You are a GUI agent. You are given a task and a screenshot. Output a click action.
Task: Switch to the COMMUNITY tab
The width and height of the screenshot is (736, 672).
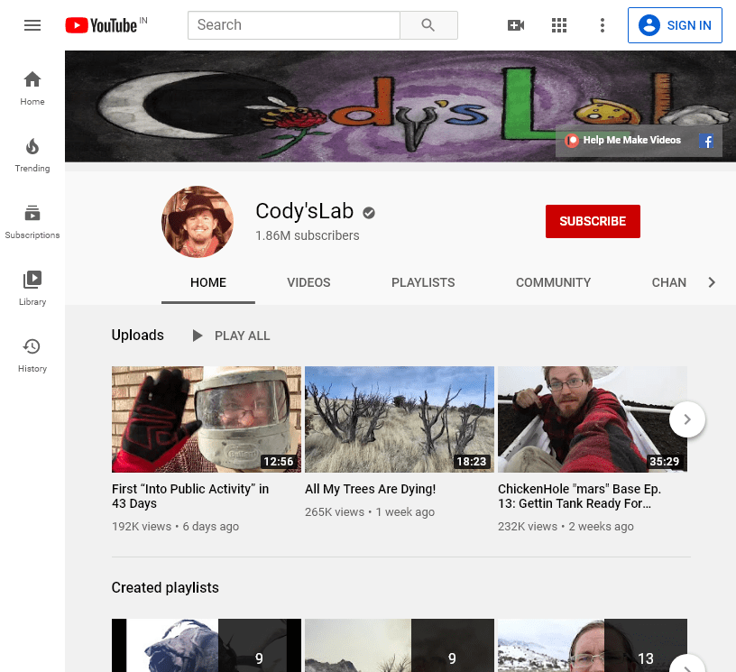(x=553, y=282)
